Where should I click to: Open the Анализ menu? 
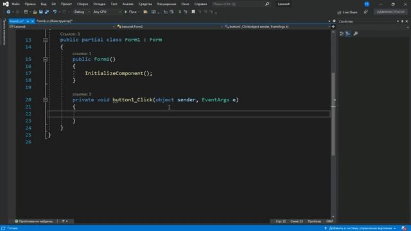click(x=128, y=4)
